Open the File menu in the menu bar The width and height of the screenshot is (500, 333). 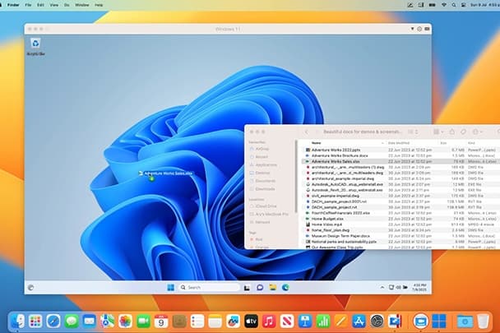[28, 5]
